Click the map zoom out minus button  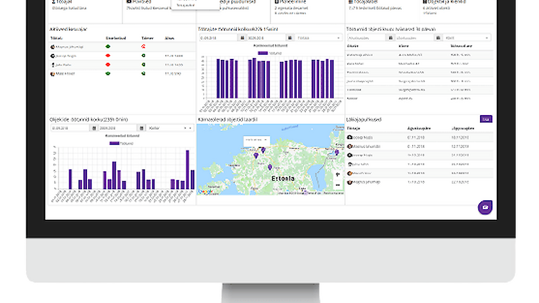pyautogui.click(x=337, y=185)
